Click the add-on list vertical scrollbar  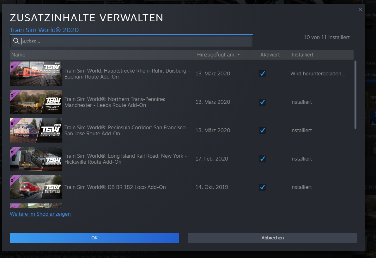coord(355,95)
